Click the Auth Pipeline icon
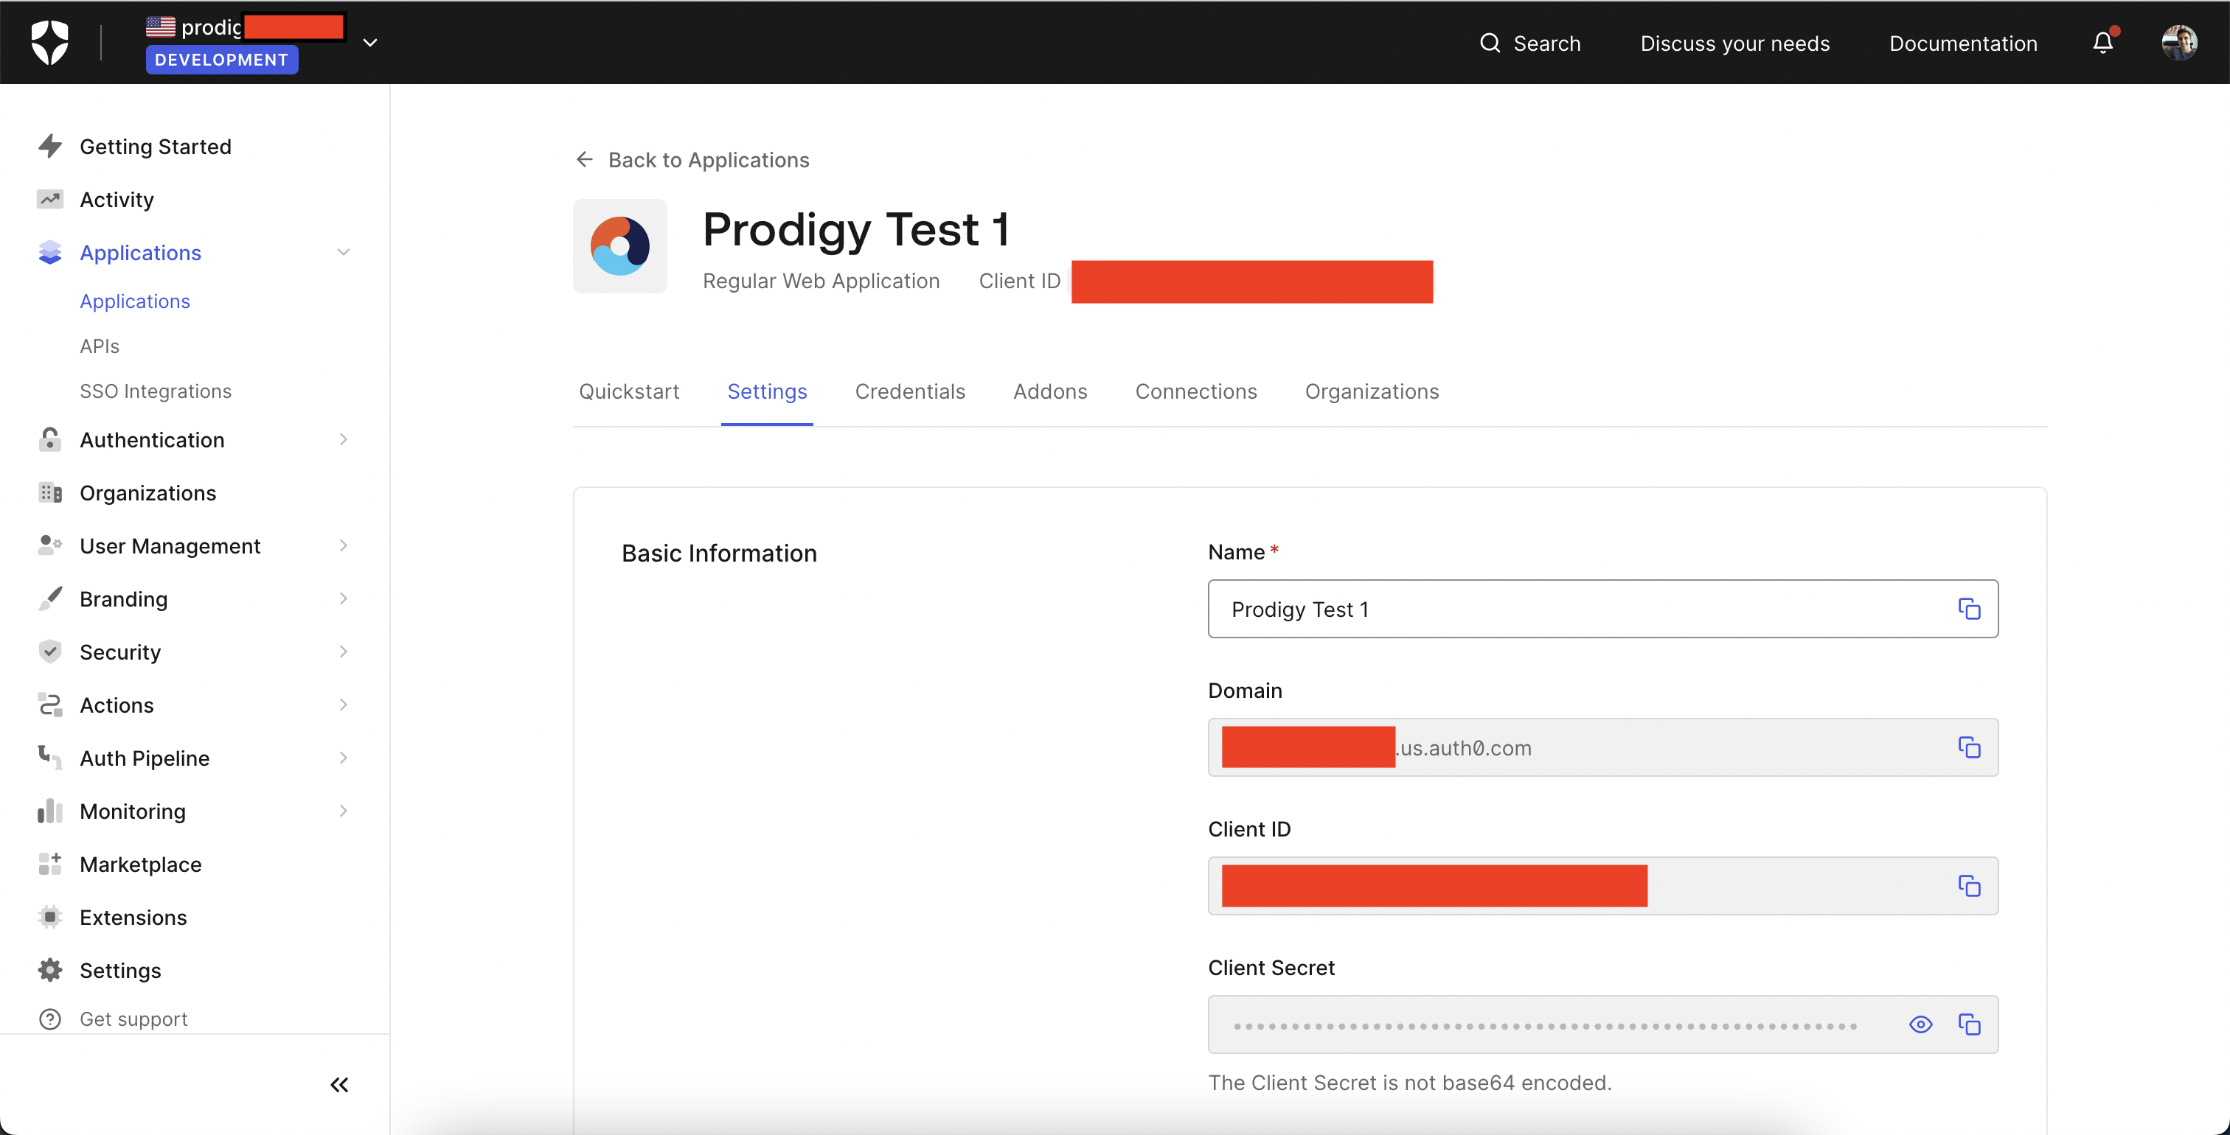The width and height of the screenshot is (2230, 1135). 50,758
